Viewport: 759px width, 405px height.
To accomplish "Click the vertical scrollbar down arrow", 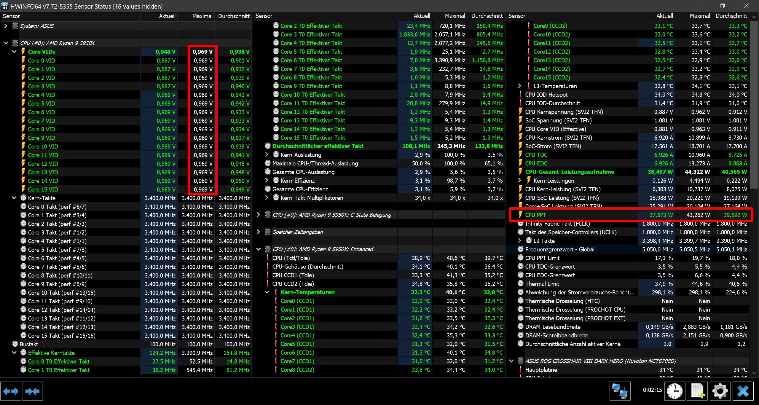I will pyautogui.click(x=754, y=373).
